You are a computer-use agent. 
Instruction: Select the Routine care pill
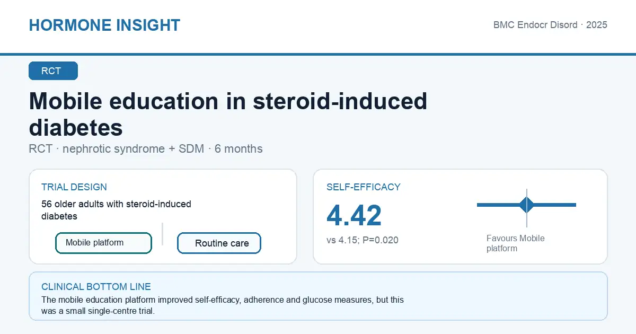(x=219, y=243)
